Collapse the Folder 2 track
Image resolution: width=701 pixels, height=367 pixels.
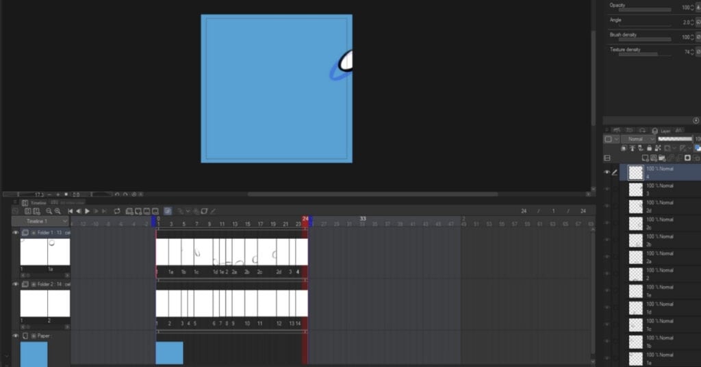point(34,284)
